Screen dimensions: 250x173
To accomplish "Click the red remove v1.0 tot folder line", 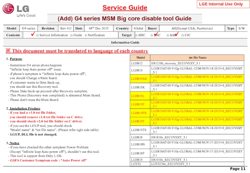I will (x=46, y=117).
